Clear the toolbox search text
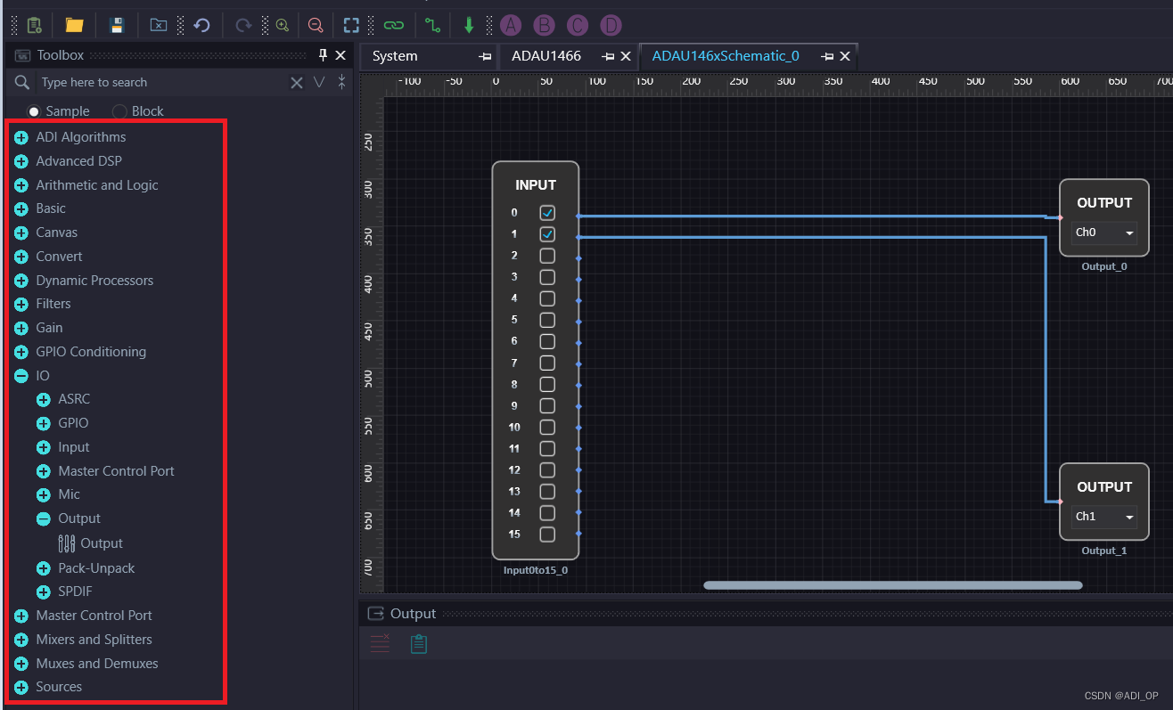1173x710 pixels. (x=297, y=82)
